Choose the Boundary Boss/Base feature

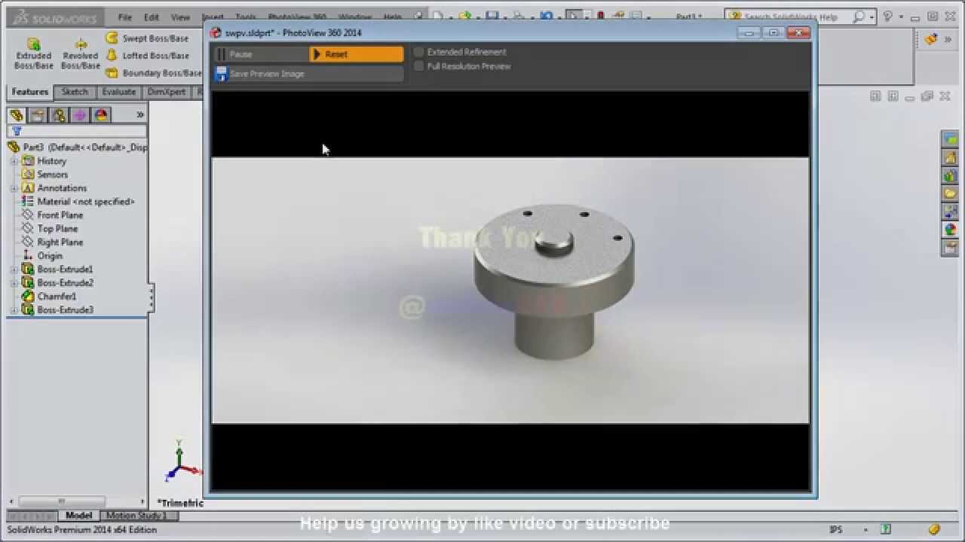click(x=153, y=73)
